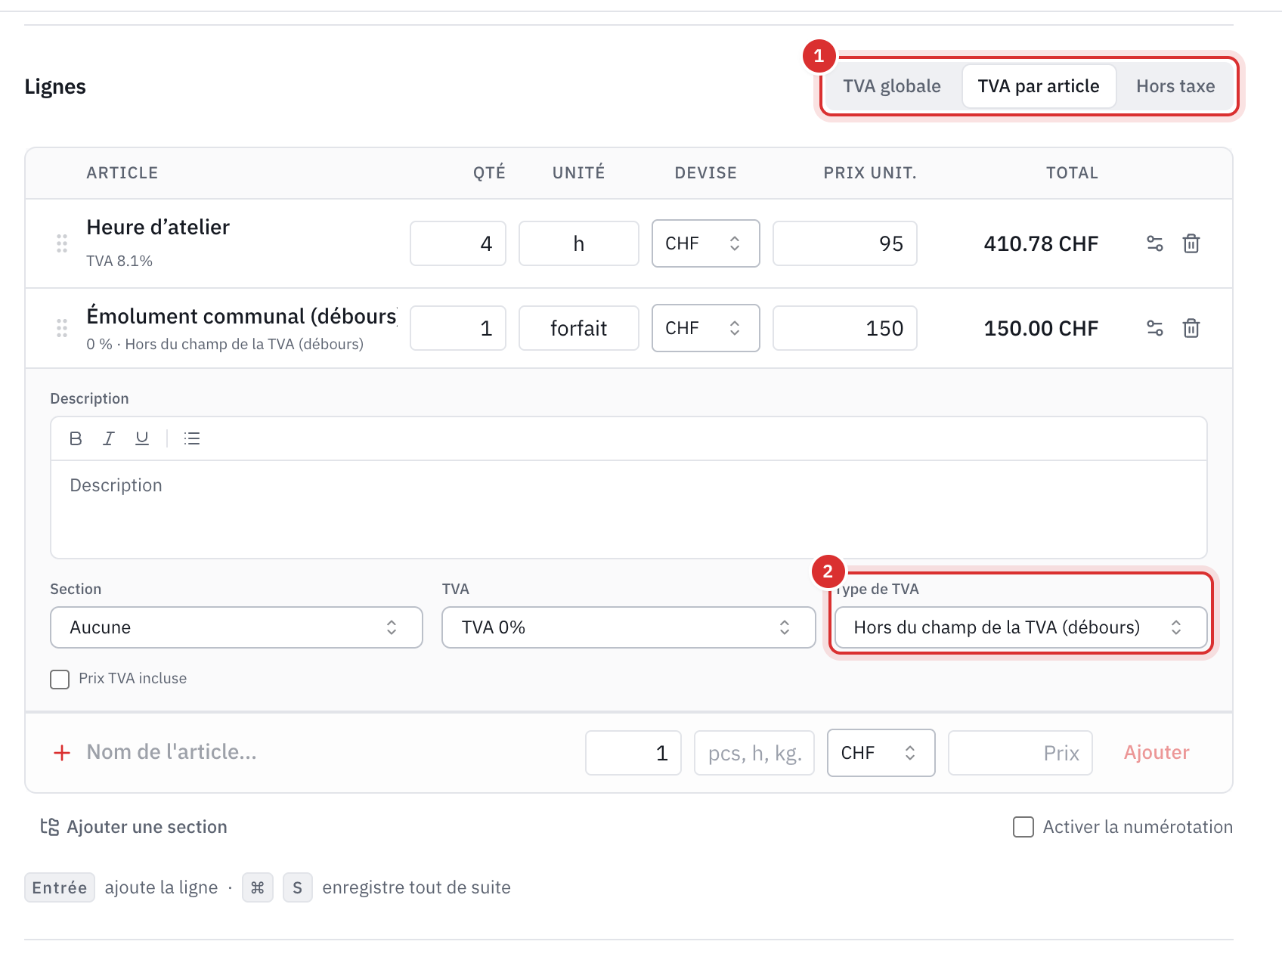The image size is (1282, 963).
Task: Click the section icon beside Ajouter une section
Action: pos(50,827)
